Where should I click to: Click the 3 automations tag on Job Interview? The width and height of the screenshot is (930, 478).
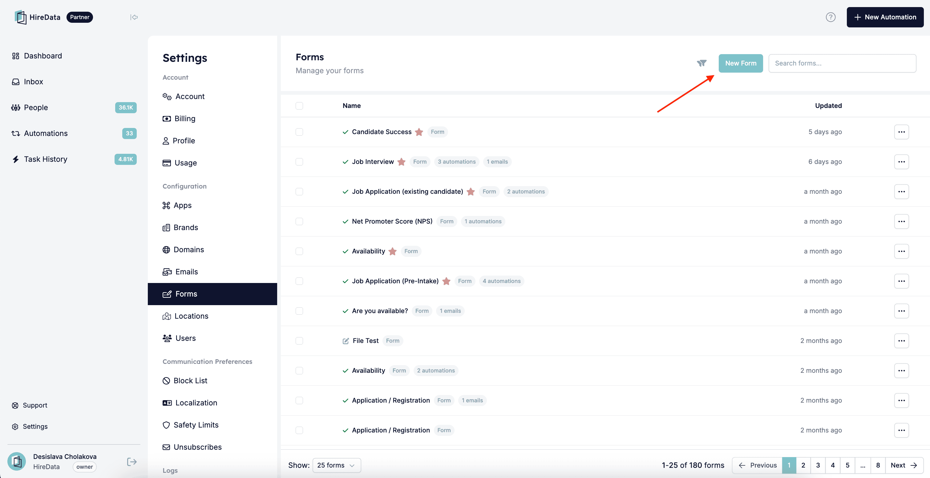456,162
